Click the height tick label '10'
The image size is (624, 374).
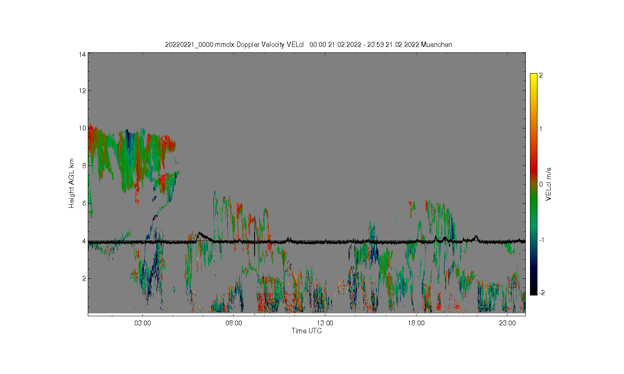click(x=82, y=128)
